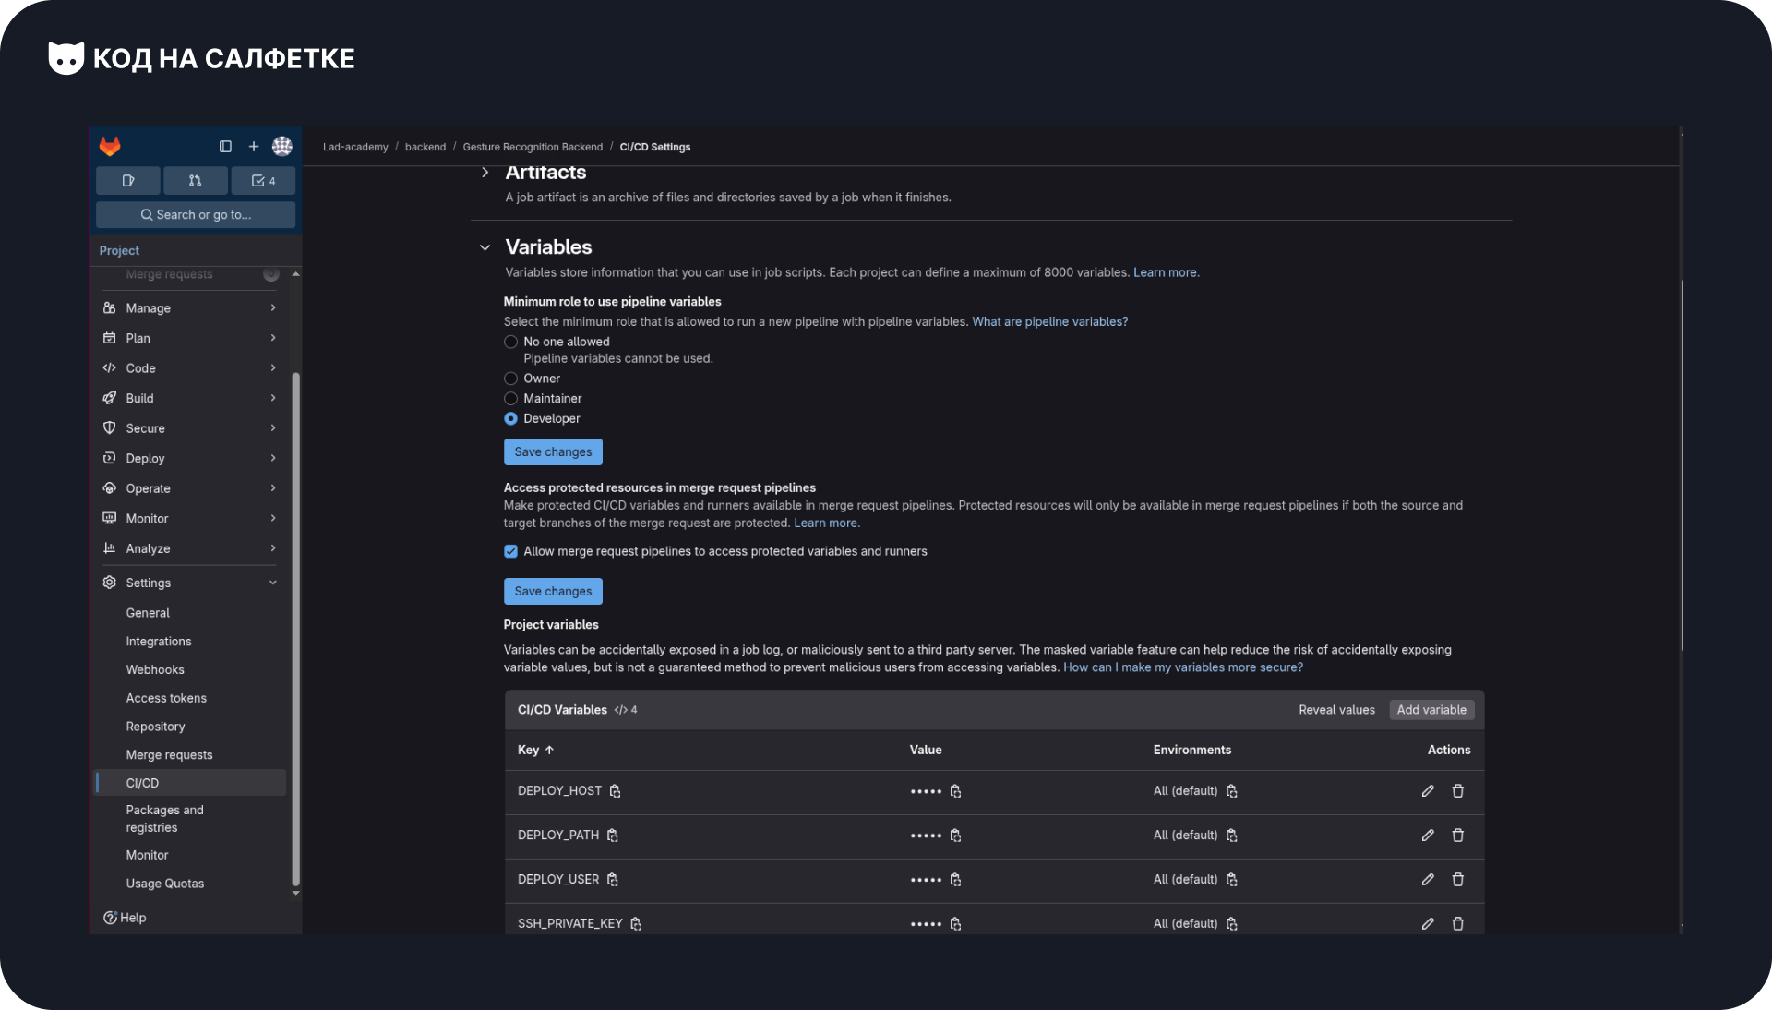Screen dimensions: 1772x1010
Task: Uncheck Allow merge request pipelines checkbox
Action: (x=510, y=551)
